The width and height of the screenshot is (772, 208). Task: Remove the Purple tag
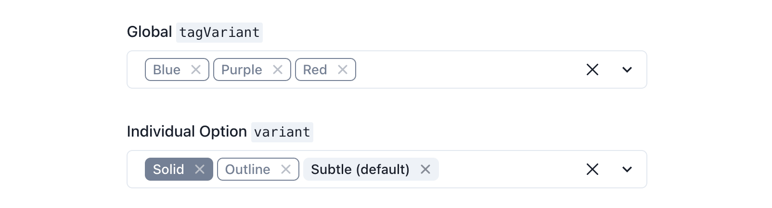click(x=278, y=70)
